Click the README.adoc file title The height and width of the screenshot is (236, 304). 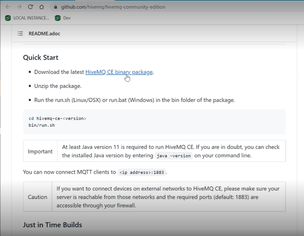(45, 34)
